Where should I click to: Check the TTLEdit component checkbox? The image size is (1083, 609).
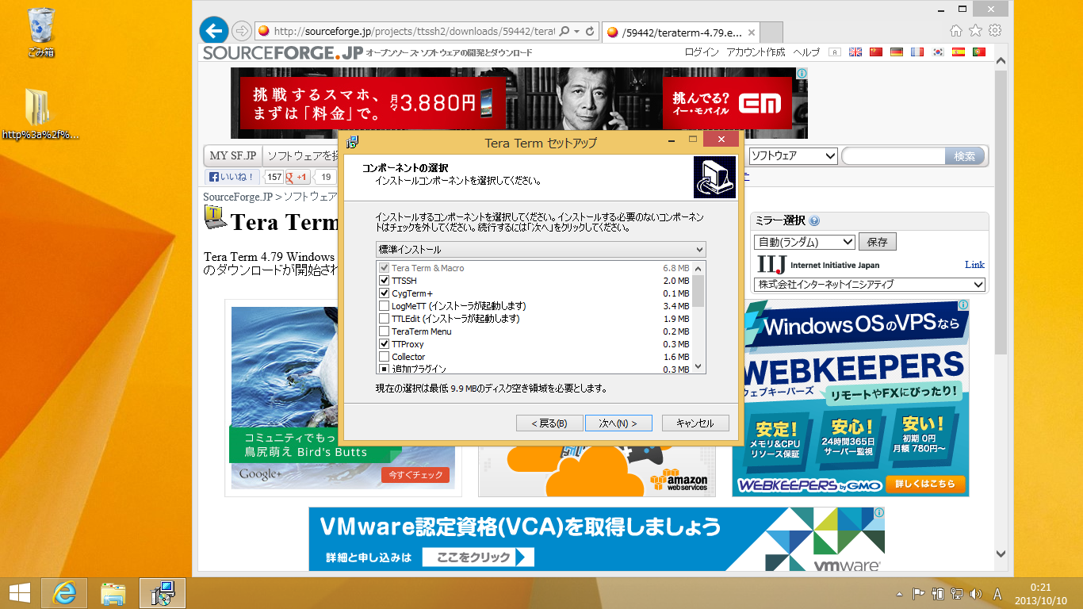385,319
